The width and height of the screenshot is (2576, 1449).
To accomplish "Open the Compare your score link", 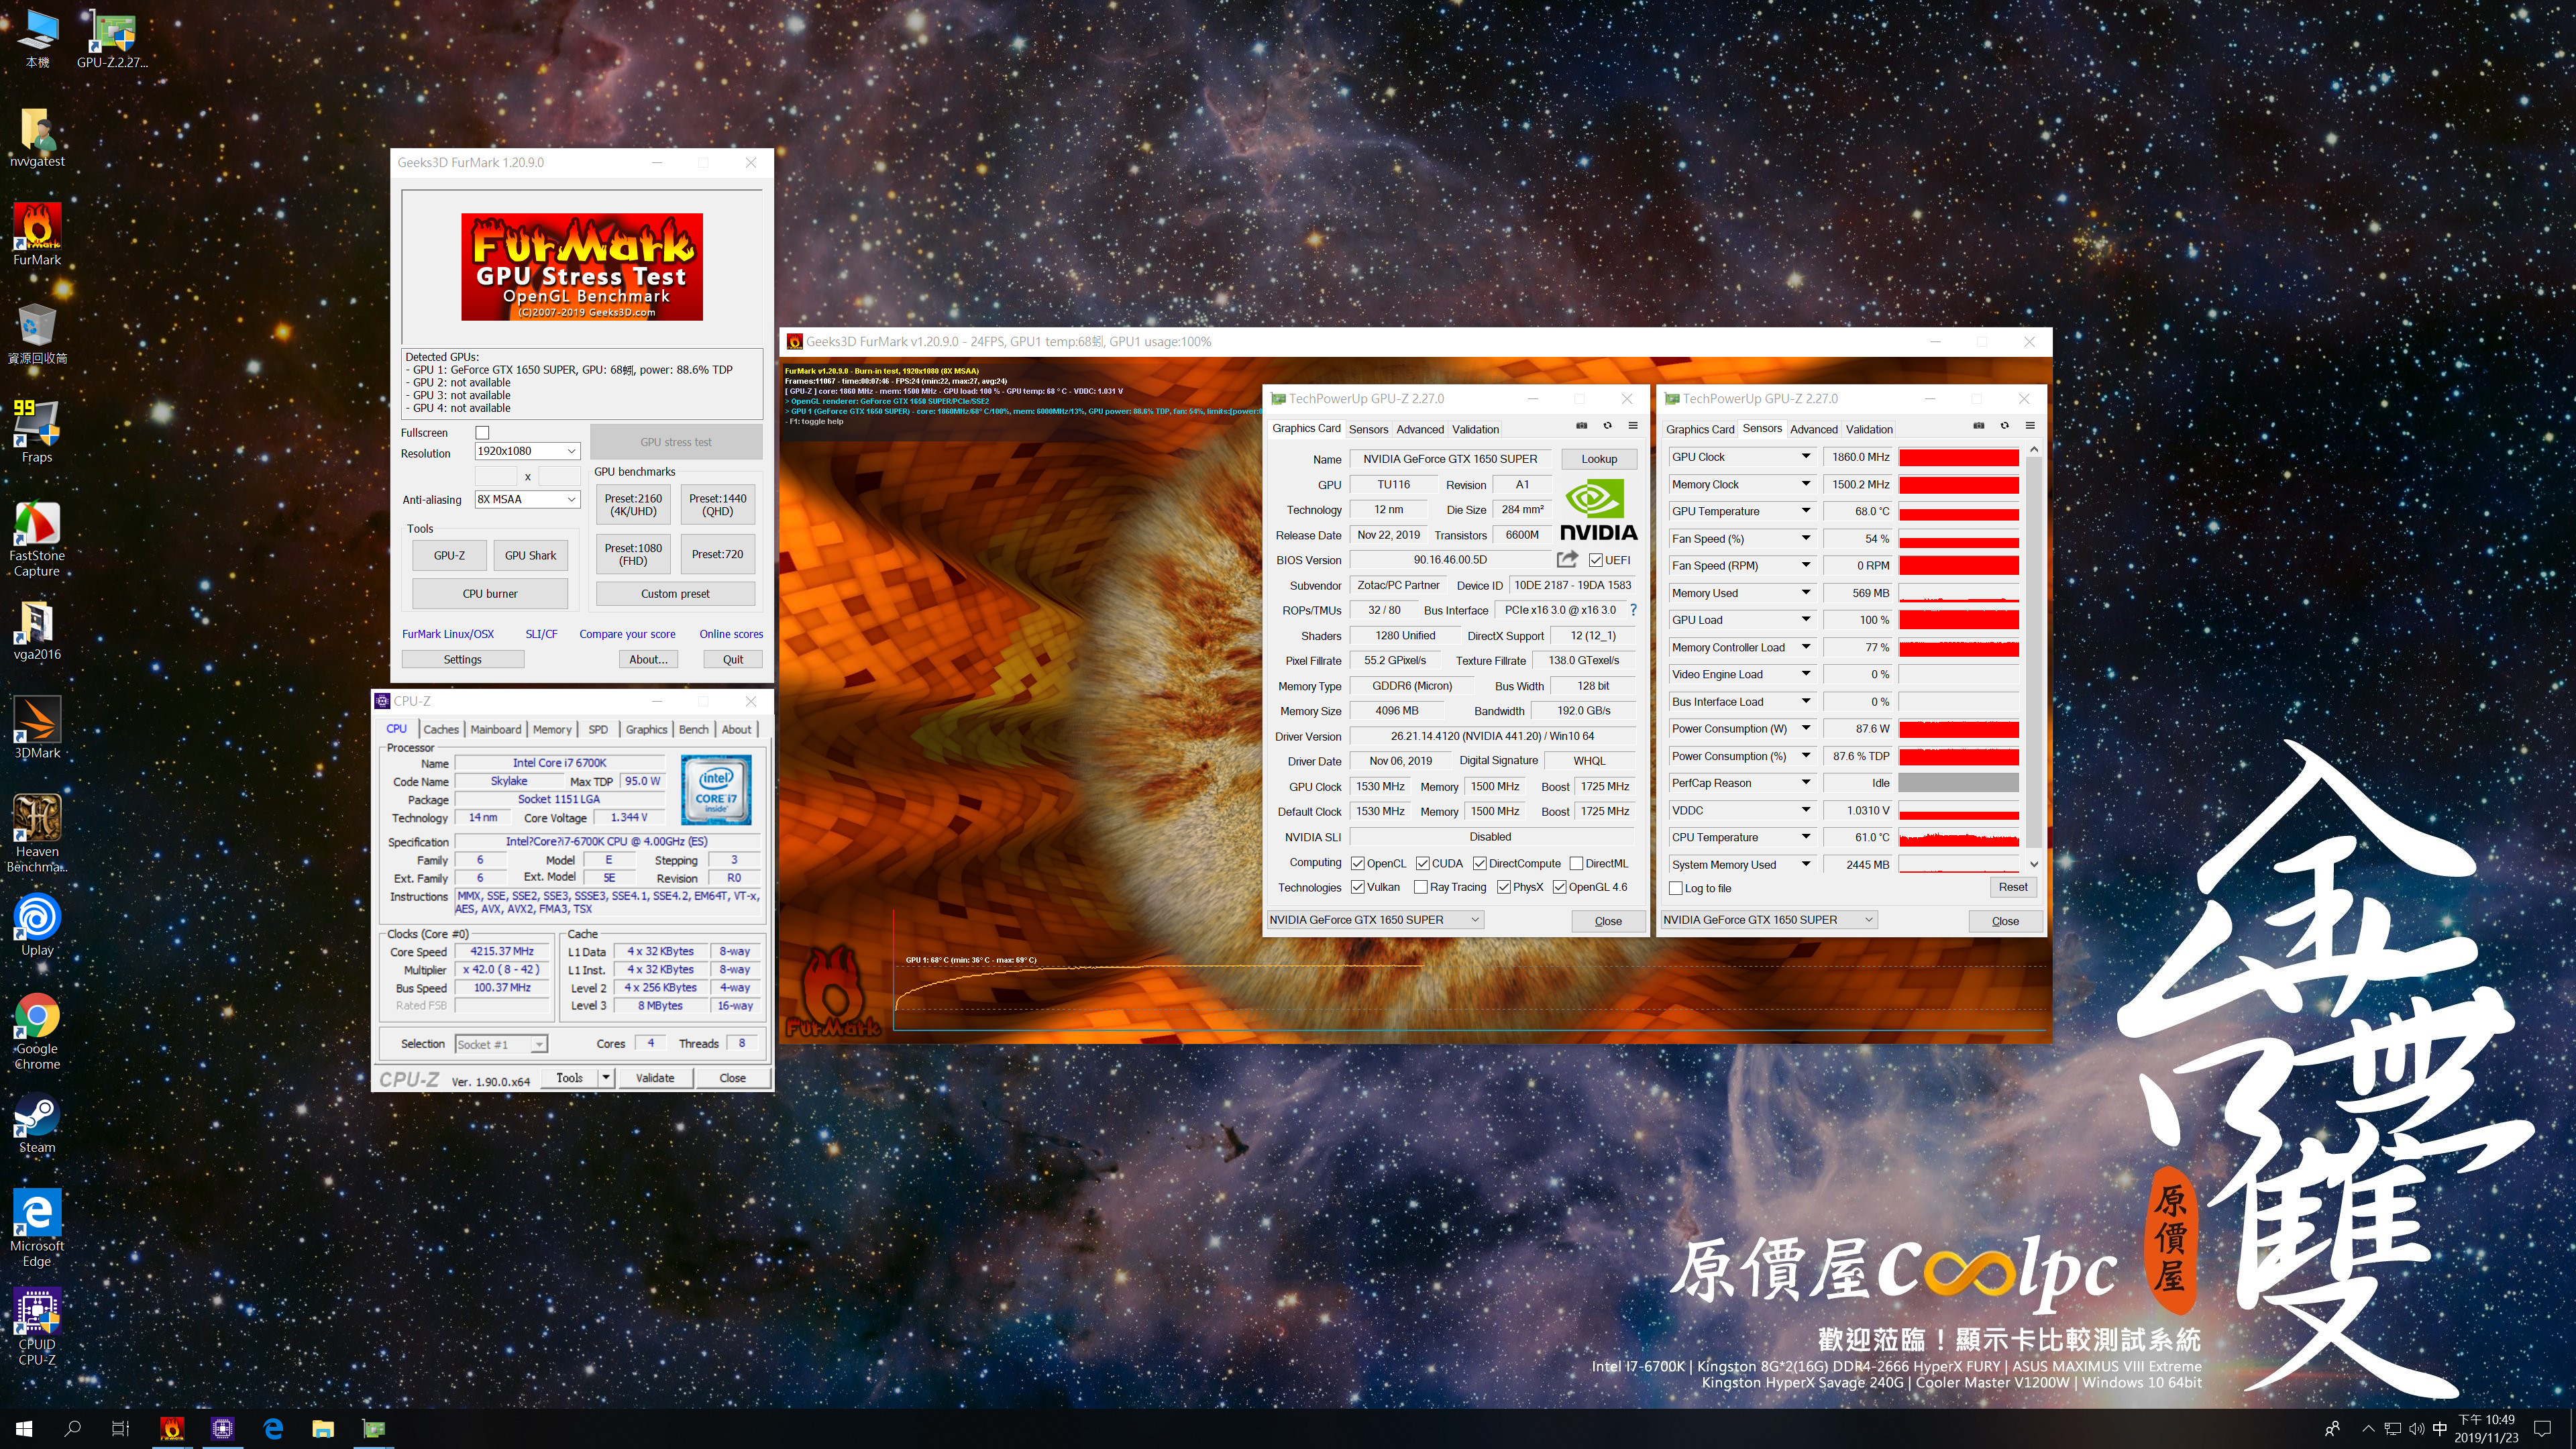I will coord(627,634).
